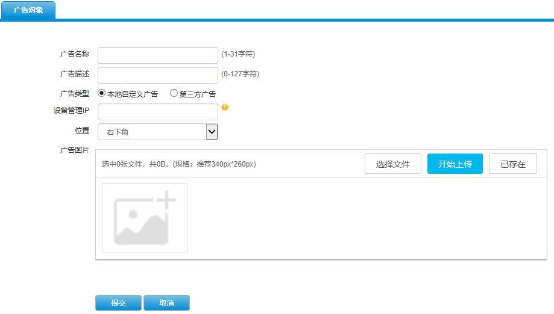
Task: Click the 广告类型 label
Action: [75, 94]
